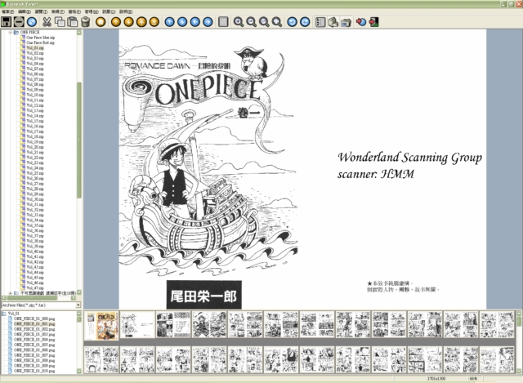523x383 pixels.
Task: Click the floppy disk save icon
Action: pyautogui.click(x=6, y=22)
